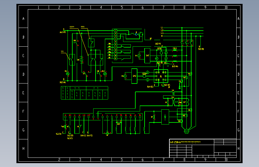Select the TV2 transformer symbol
259x167 pixels.
point(173,102)
